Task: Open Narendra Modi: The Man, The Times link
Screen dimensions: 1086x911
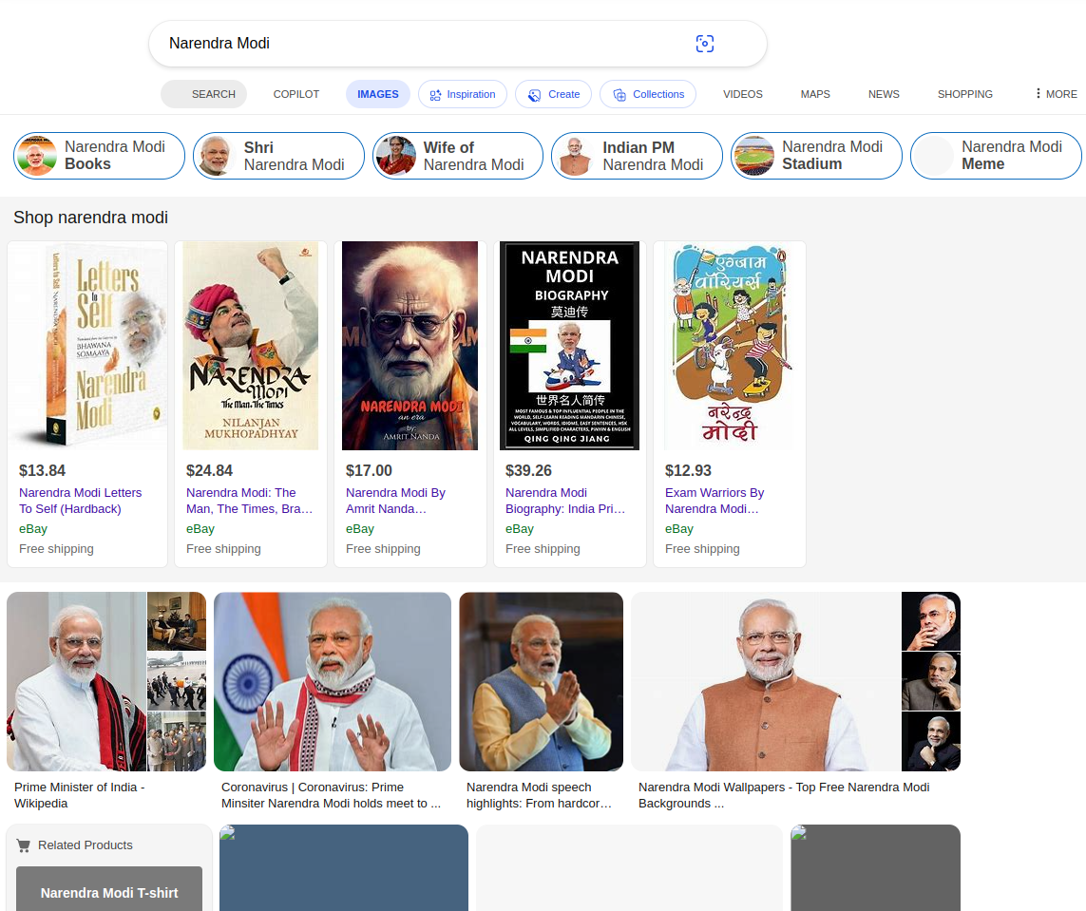Action: (249, 501)
